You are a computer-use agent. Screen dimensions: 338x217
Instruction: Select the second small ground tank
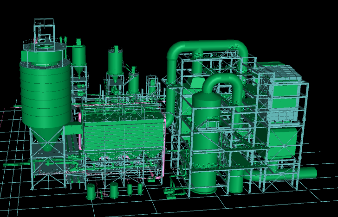pos(114,190)
